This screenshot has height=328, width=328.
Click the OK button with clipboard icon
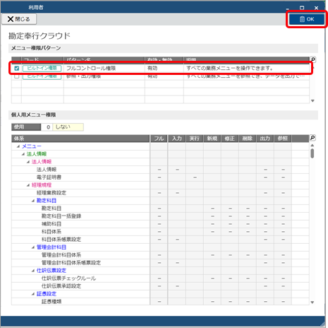307,19
